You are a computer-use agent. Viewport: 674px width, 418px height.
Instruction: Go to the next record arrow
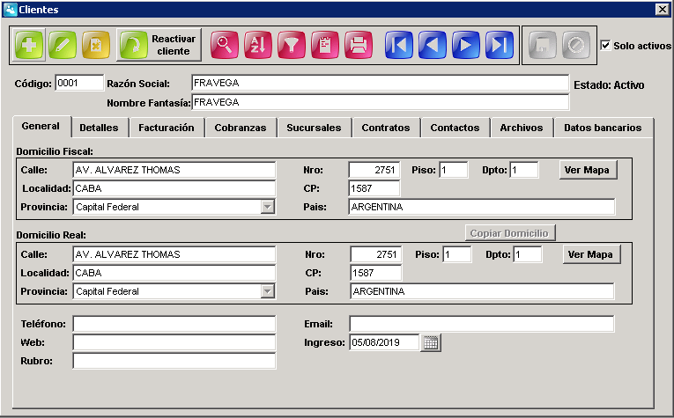click(466, 45)
